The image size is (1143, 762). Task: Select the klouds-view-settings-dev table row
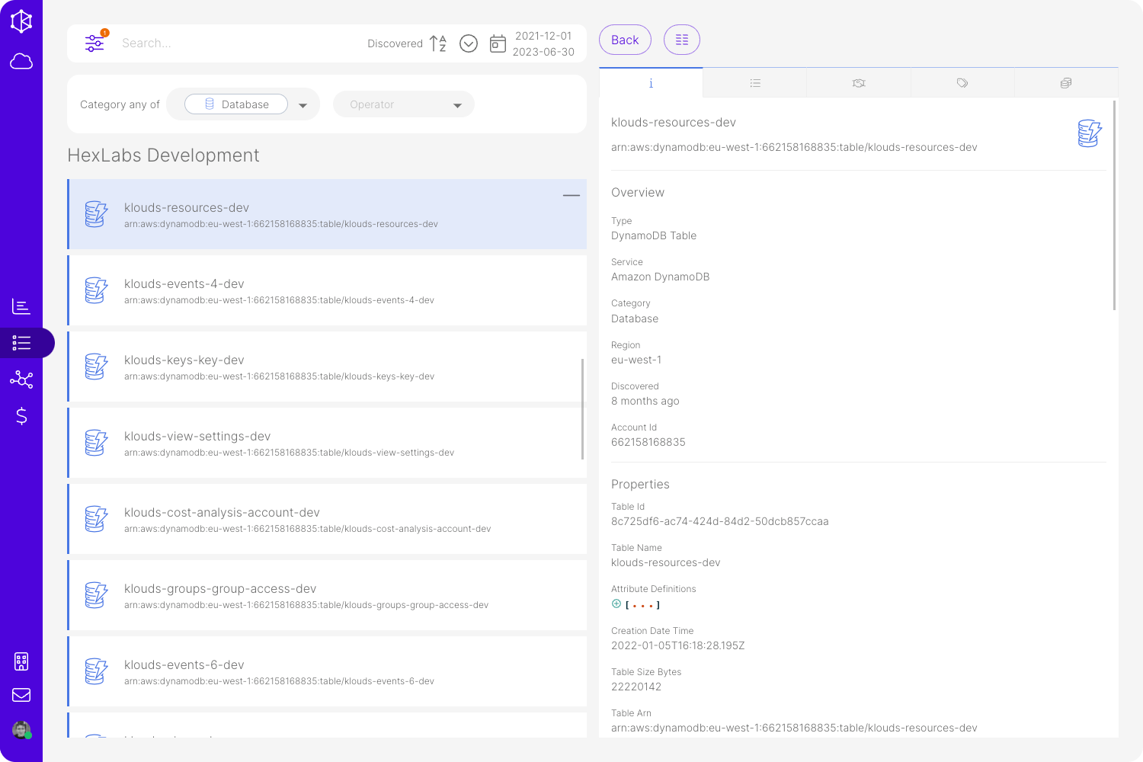(327, 443)
